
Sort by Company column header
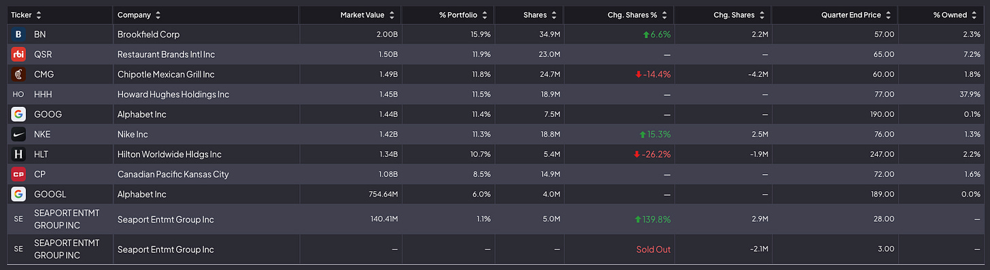click(139, 15)
